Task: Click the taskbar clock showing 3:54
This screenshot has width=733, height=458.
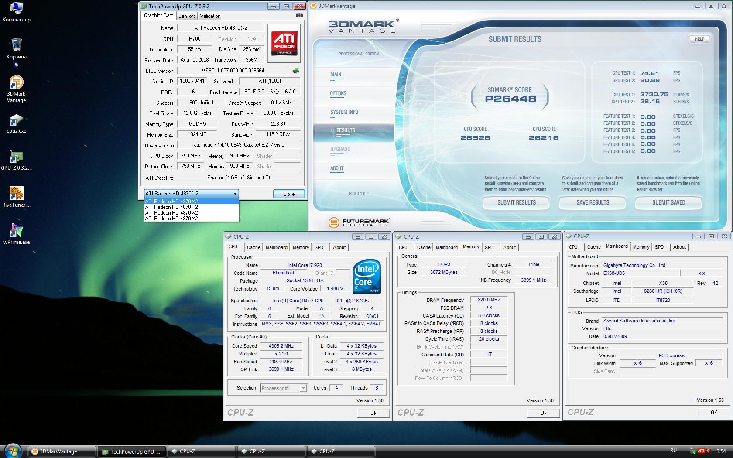Action: point(721,451)
